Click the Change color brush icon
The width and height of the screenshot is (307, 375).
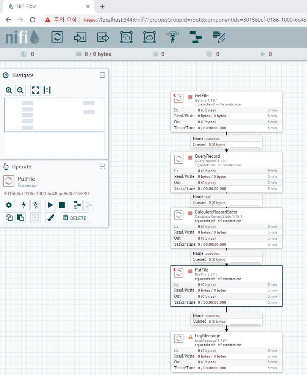51,218
